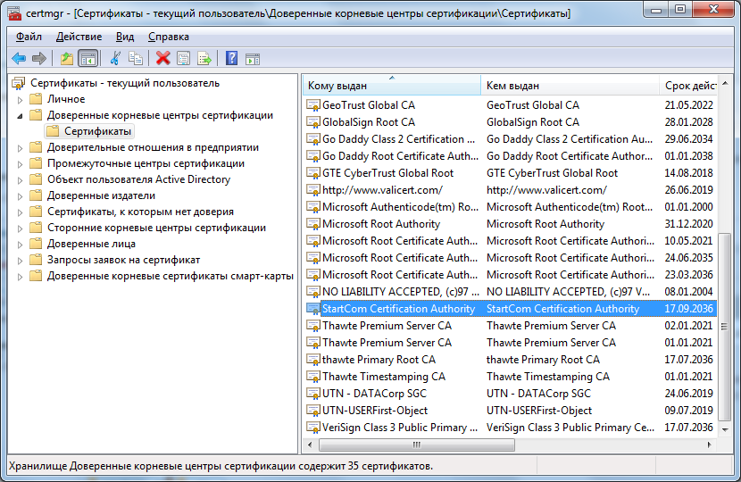Click the Cut scissors icon
Image resolution: width=741 pixels, height=482 pixels.
point(114,59)
